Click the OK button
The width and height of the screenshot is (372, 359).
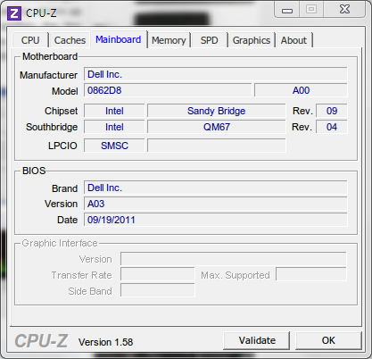coord(328,340)
